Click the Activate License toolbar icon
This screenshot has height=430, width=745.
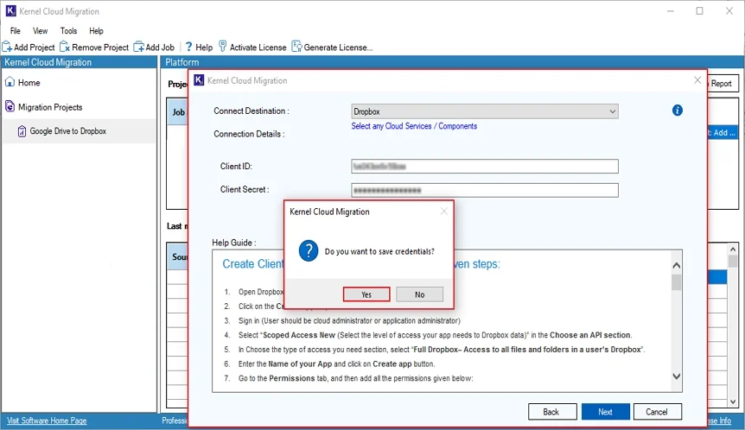(x=222, y=47)
